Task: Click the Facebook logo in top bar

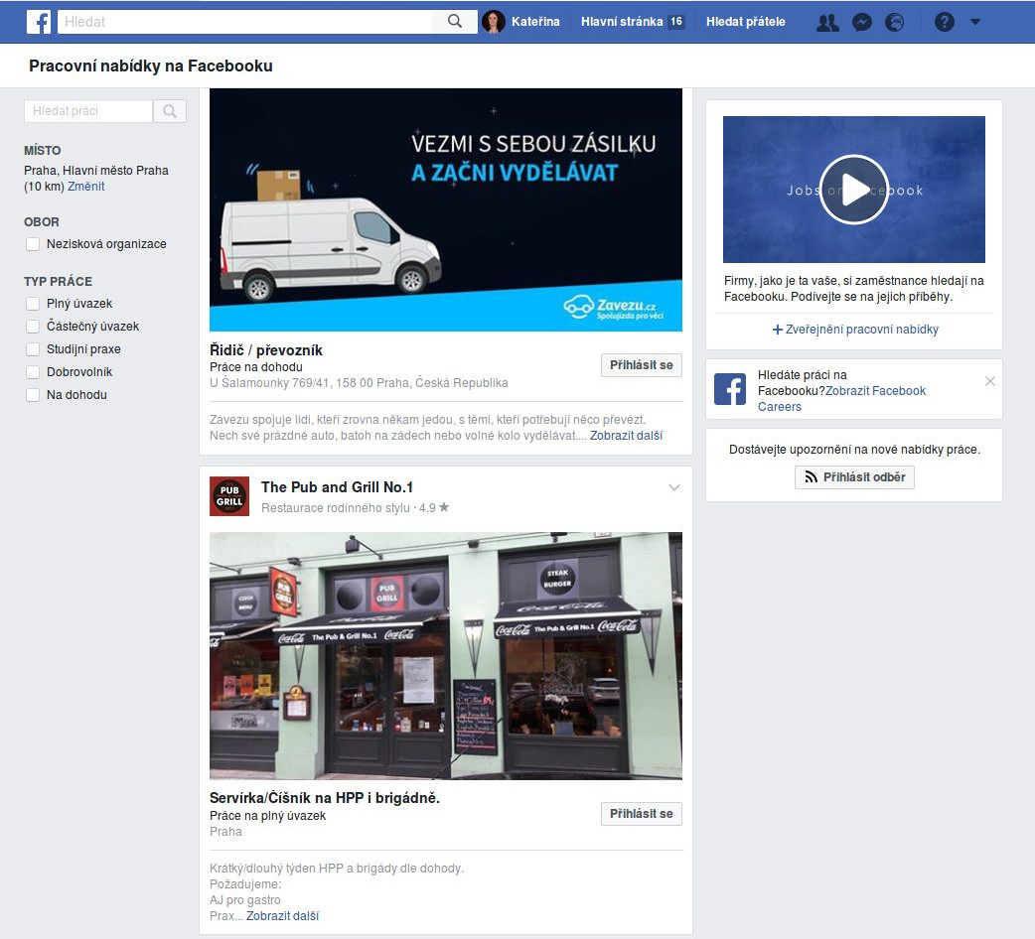Action: [39, 22]
